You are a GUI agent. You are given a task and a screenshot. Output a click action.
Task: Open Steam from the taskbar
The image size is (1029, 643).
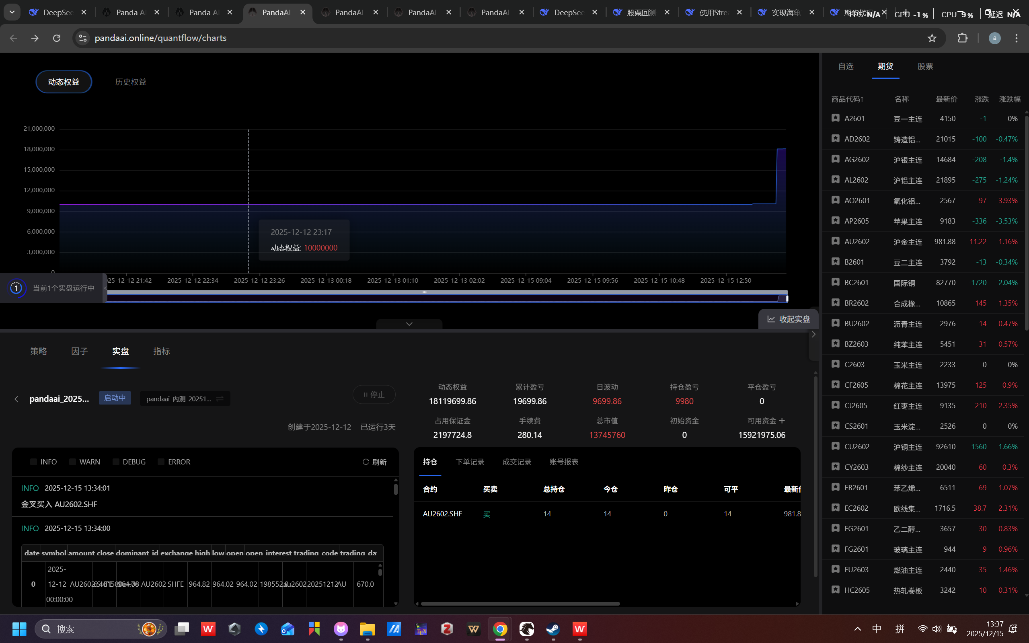(x=553, y=629)
